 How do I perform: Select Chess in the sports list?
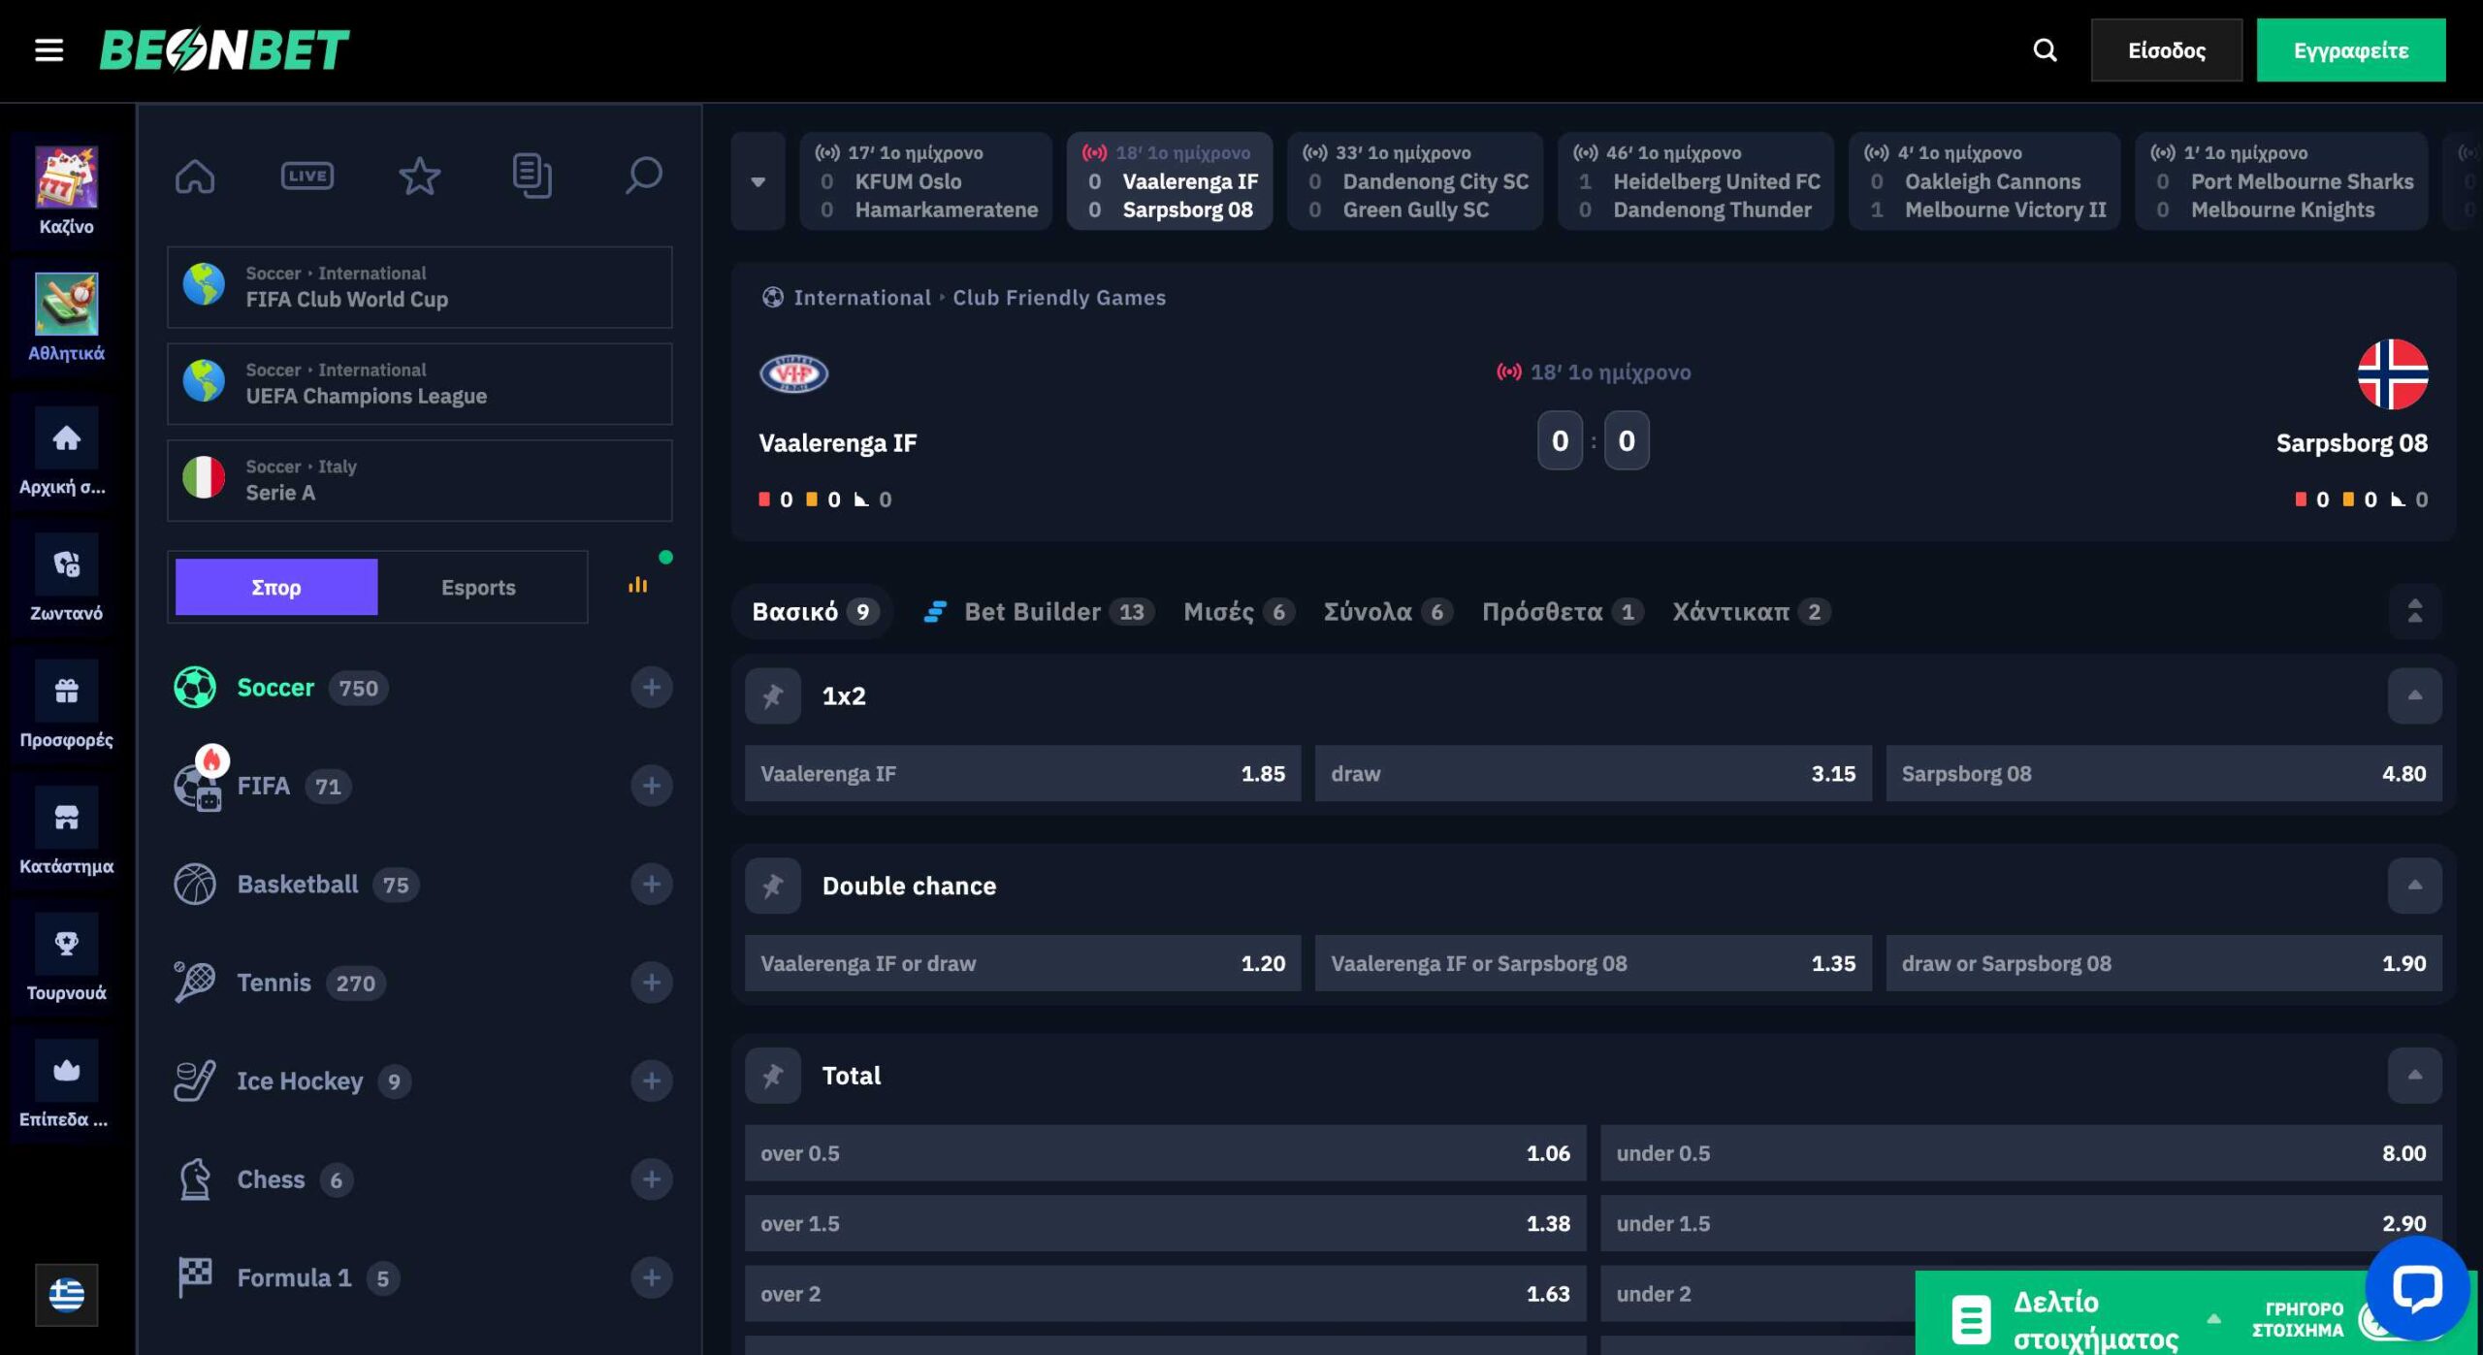click(271, 1179)
